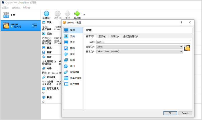This screenshot has height=120, width=202.
Task: Click the help question mark in dialog title
Action: pos(181,22)
